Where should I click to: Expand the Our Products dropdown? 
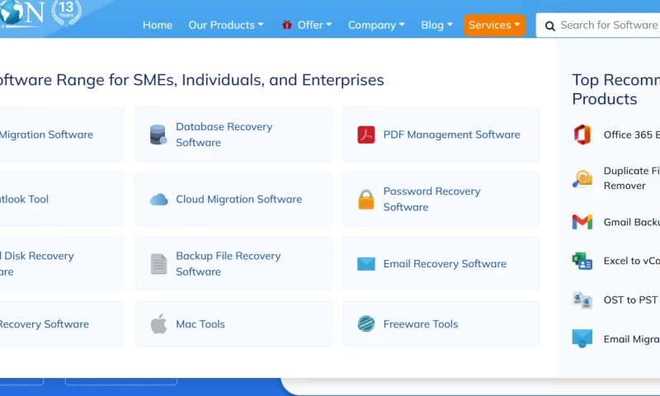tap(226, 26)
